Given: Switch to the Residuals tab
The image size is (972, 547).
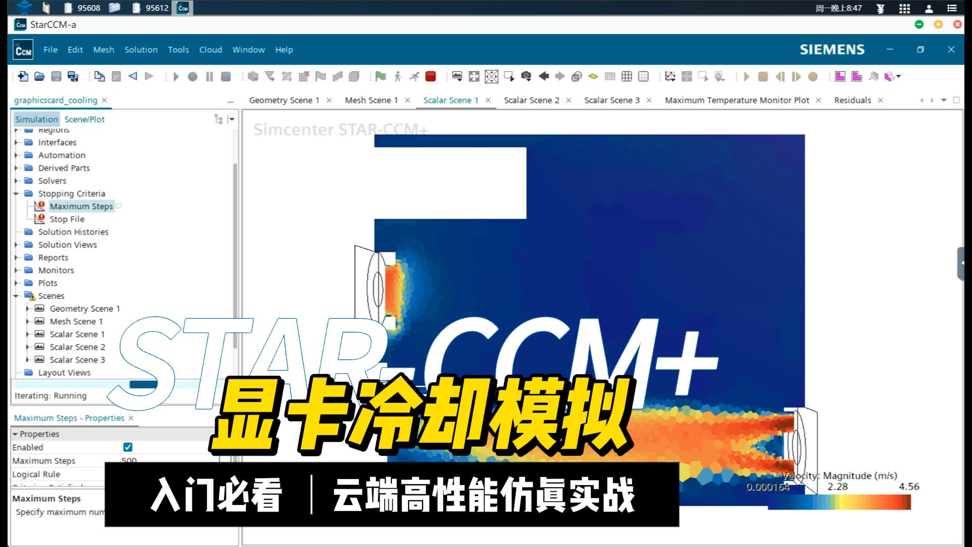Looking at the screenshot, I should pyautogui.click(x=853, y=100).
